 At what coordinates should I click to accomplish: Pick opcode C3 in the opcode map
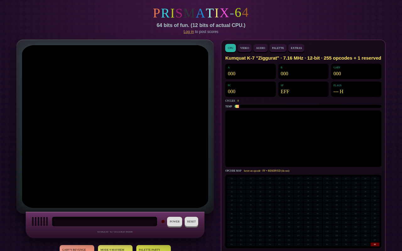[260, 231]
